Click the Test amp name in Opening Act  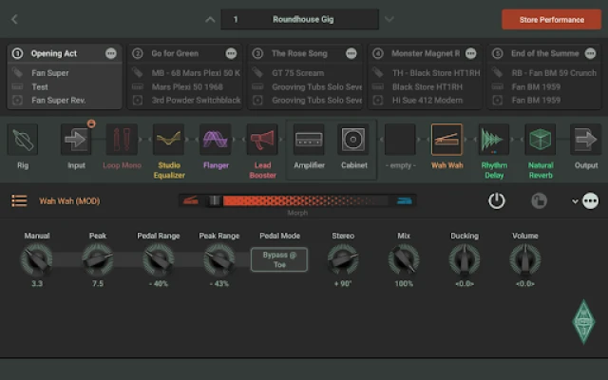40,86
